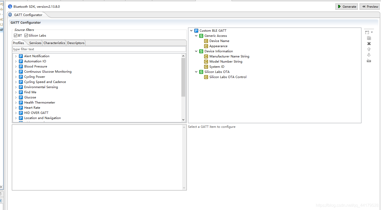Expand the Alert Notification profile
381x210 pixels.
click(x=16, y=56)
